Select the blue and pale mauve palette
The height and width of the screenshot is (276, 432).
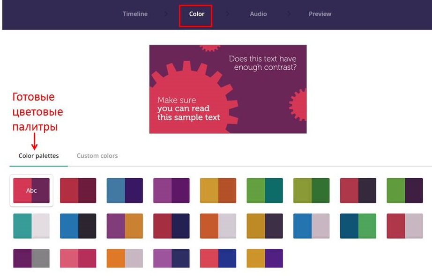click(311, 226)
